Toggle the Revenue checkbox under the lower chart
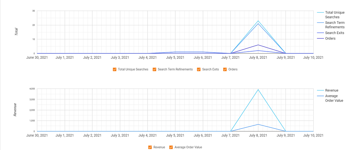This screenshot has width=348, height=150. point(150,147)
